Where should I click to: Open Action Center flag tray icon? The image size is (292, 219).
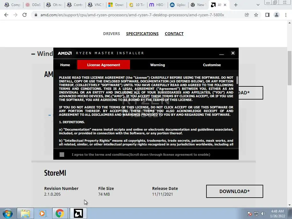pos(249,214)
